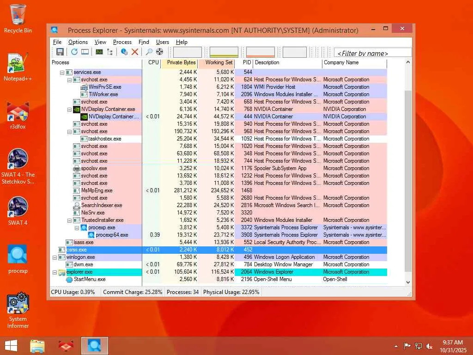
Task: Open the Windows Start button
Action: 11,346
